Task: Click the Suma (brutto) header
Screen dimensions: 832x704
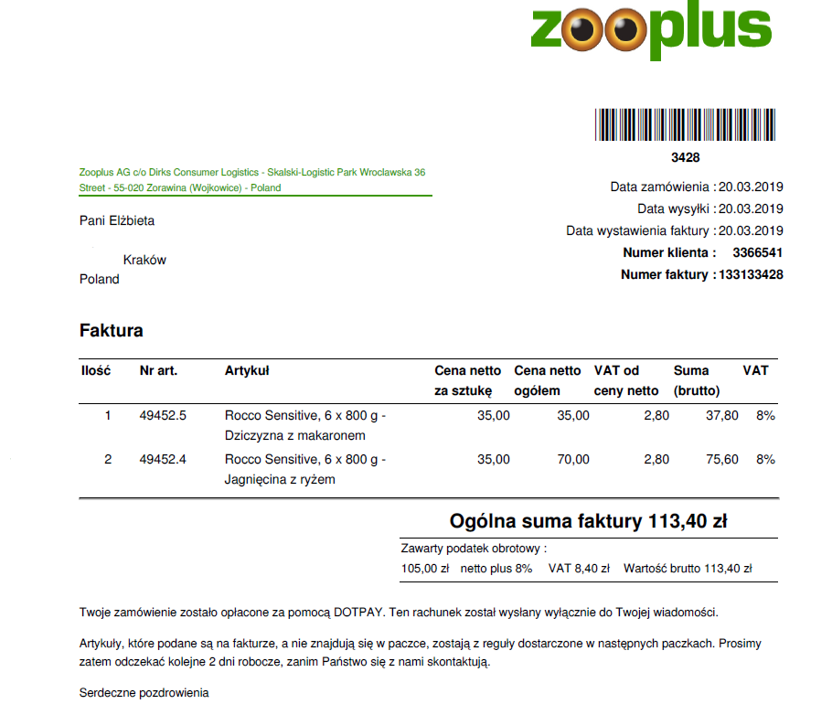Action: coord(697,380)
